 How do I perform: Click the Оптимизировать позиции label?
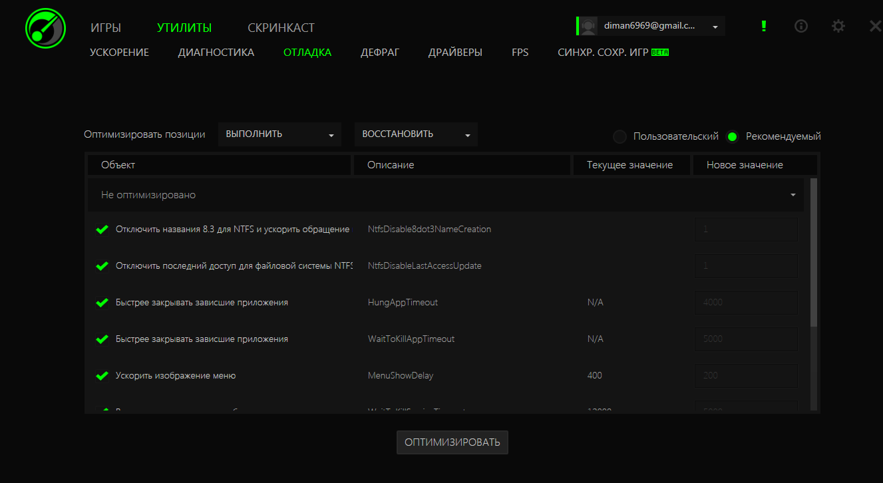pos(144,134)
